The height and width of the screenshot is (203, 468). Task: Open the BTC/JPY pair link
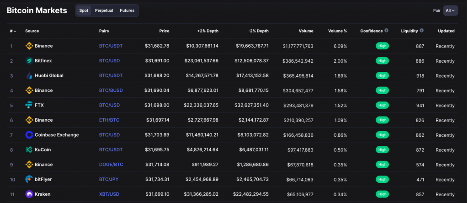[x=109, y=179]
